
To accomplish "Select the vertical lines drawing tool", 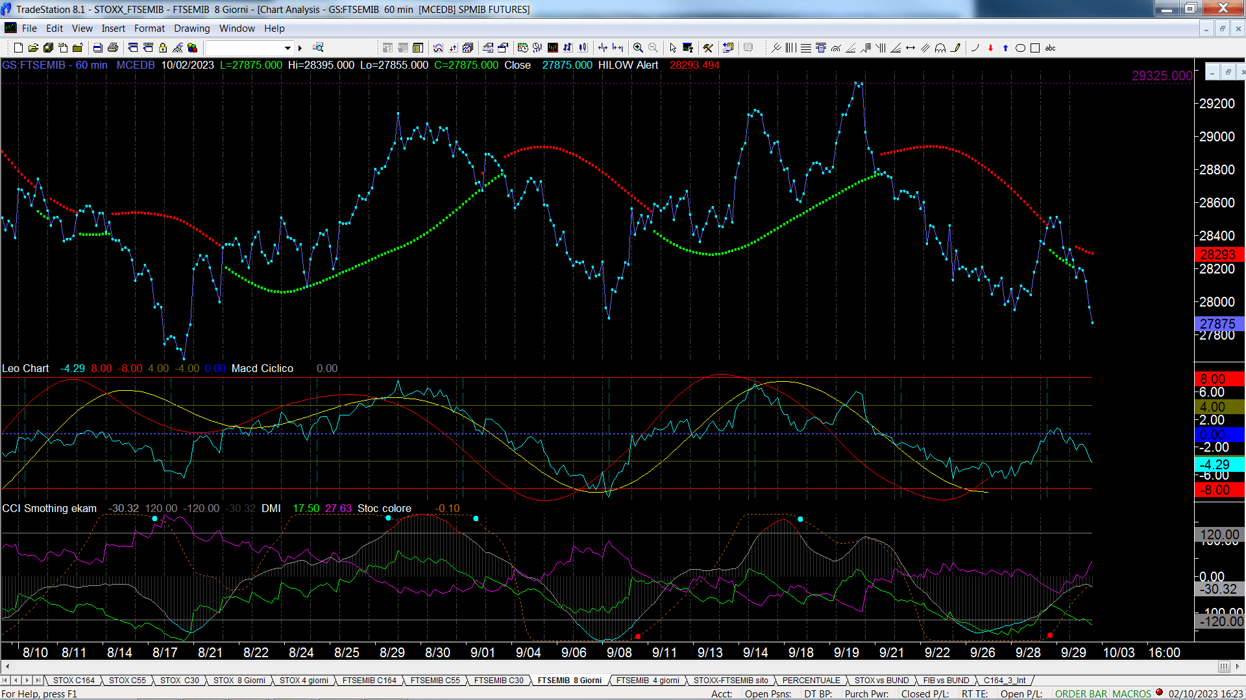I will (790, 48).
